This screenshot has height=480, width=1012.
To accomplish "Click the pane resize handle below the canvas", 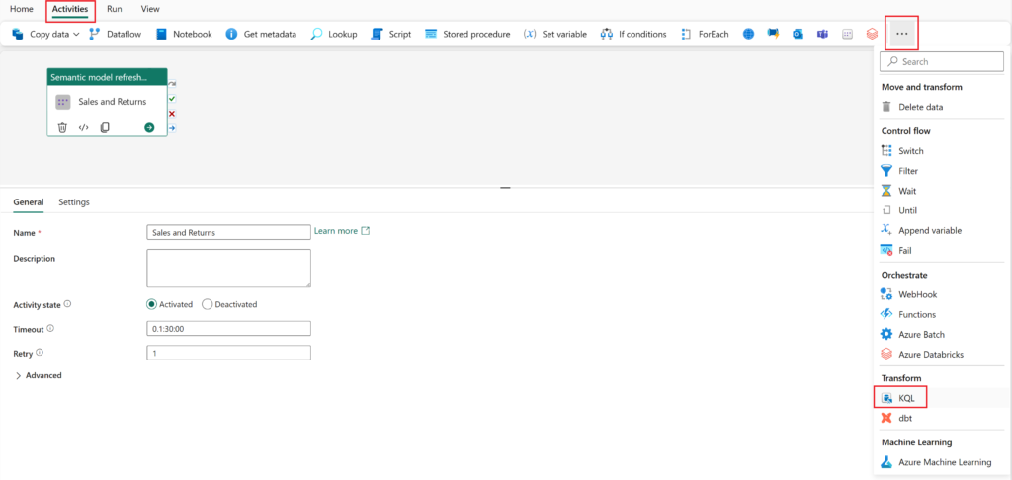I will coord(505,187).
